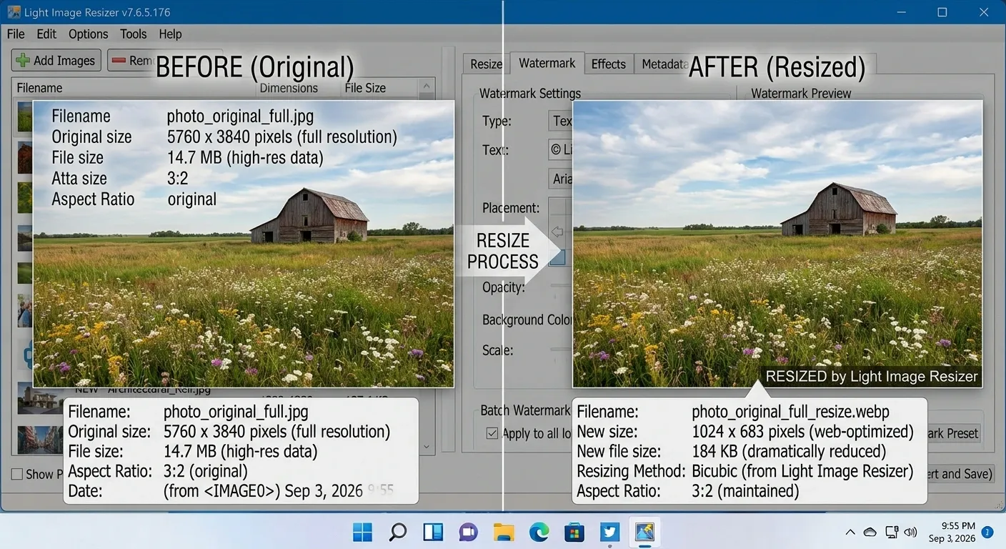The image size is (1006, 549).
Task: Open the Help menu
Action: (x=170, y=34)
